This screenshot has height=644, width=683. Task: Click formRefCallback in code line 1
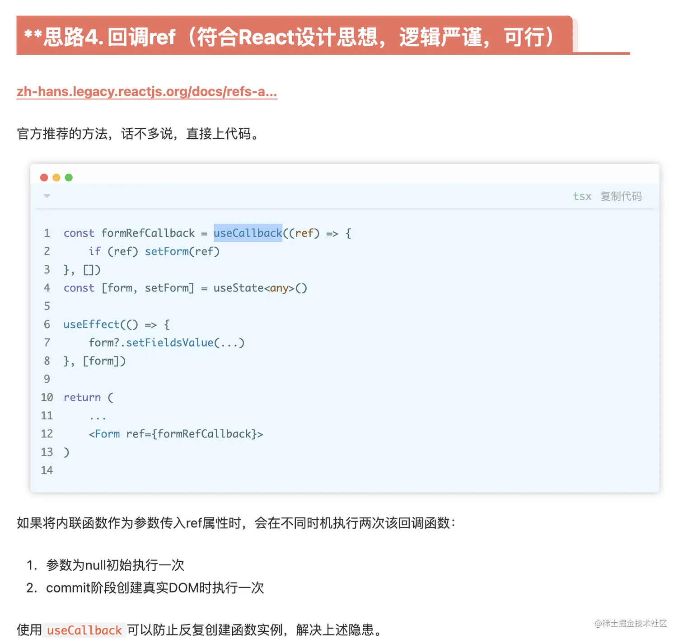pos(148,233)
